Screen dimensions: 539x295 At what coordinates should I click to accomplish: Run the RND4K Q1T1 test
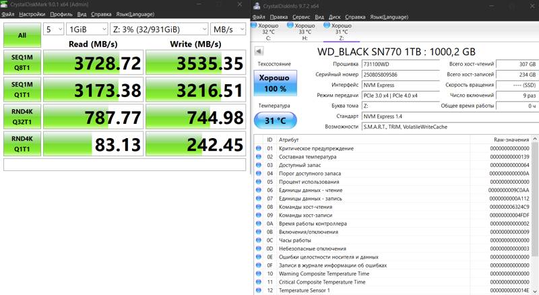click(22, 143)
